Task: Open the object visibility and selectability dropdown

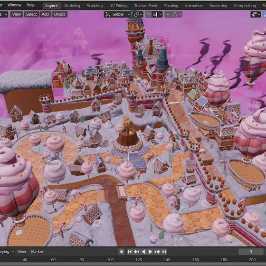Action: tap(256, 14)
